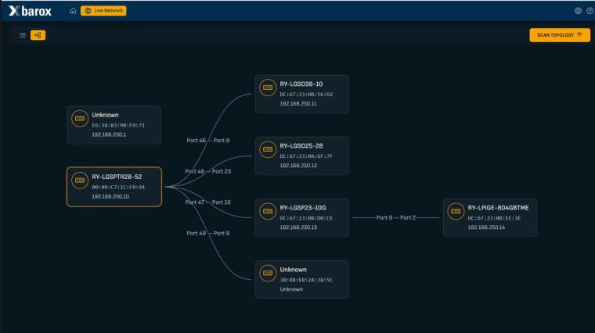Click the IP address 192.168.250.11
The width and height of the screenshot is (595, 333).
(297, 103)
